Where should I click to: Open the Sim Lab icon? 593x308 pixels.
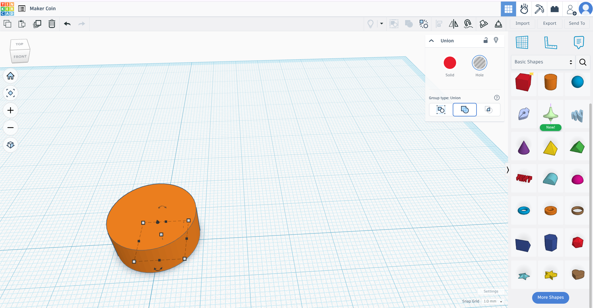point(524,9)
